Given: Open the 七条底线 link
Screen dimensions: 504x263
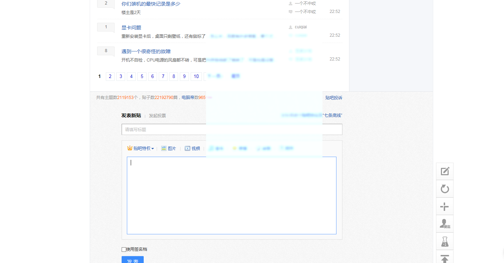Looking at the screenshot, I should [x=333, y=115].
